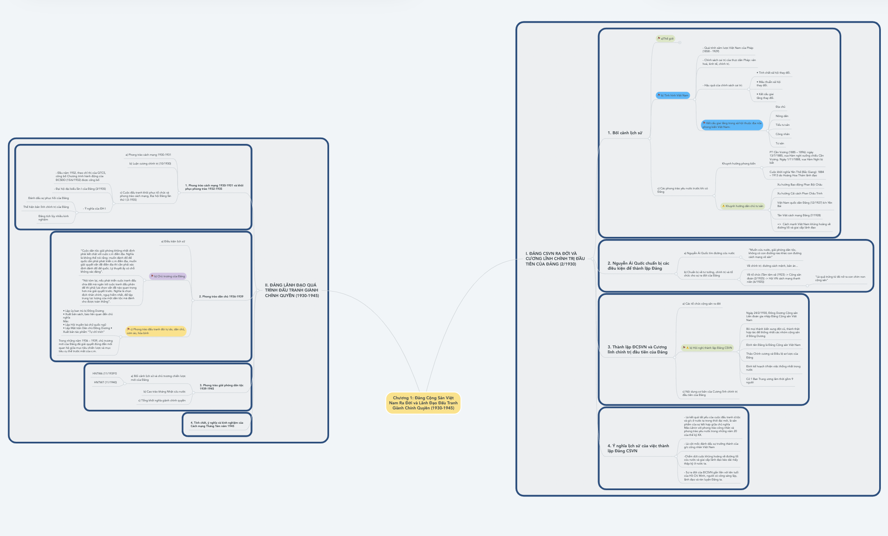Select subtopic 'Nông dân'
888x536 pixels.
pos(782,116)
